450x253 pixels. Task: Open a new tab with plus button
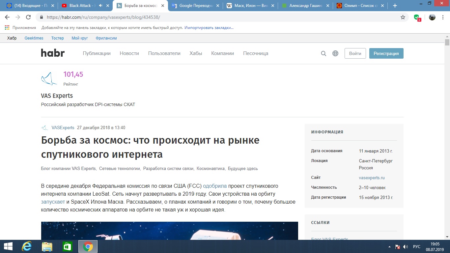(x=395, y=6)
